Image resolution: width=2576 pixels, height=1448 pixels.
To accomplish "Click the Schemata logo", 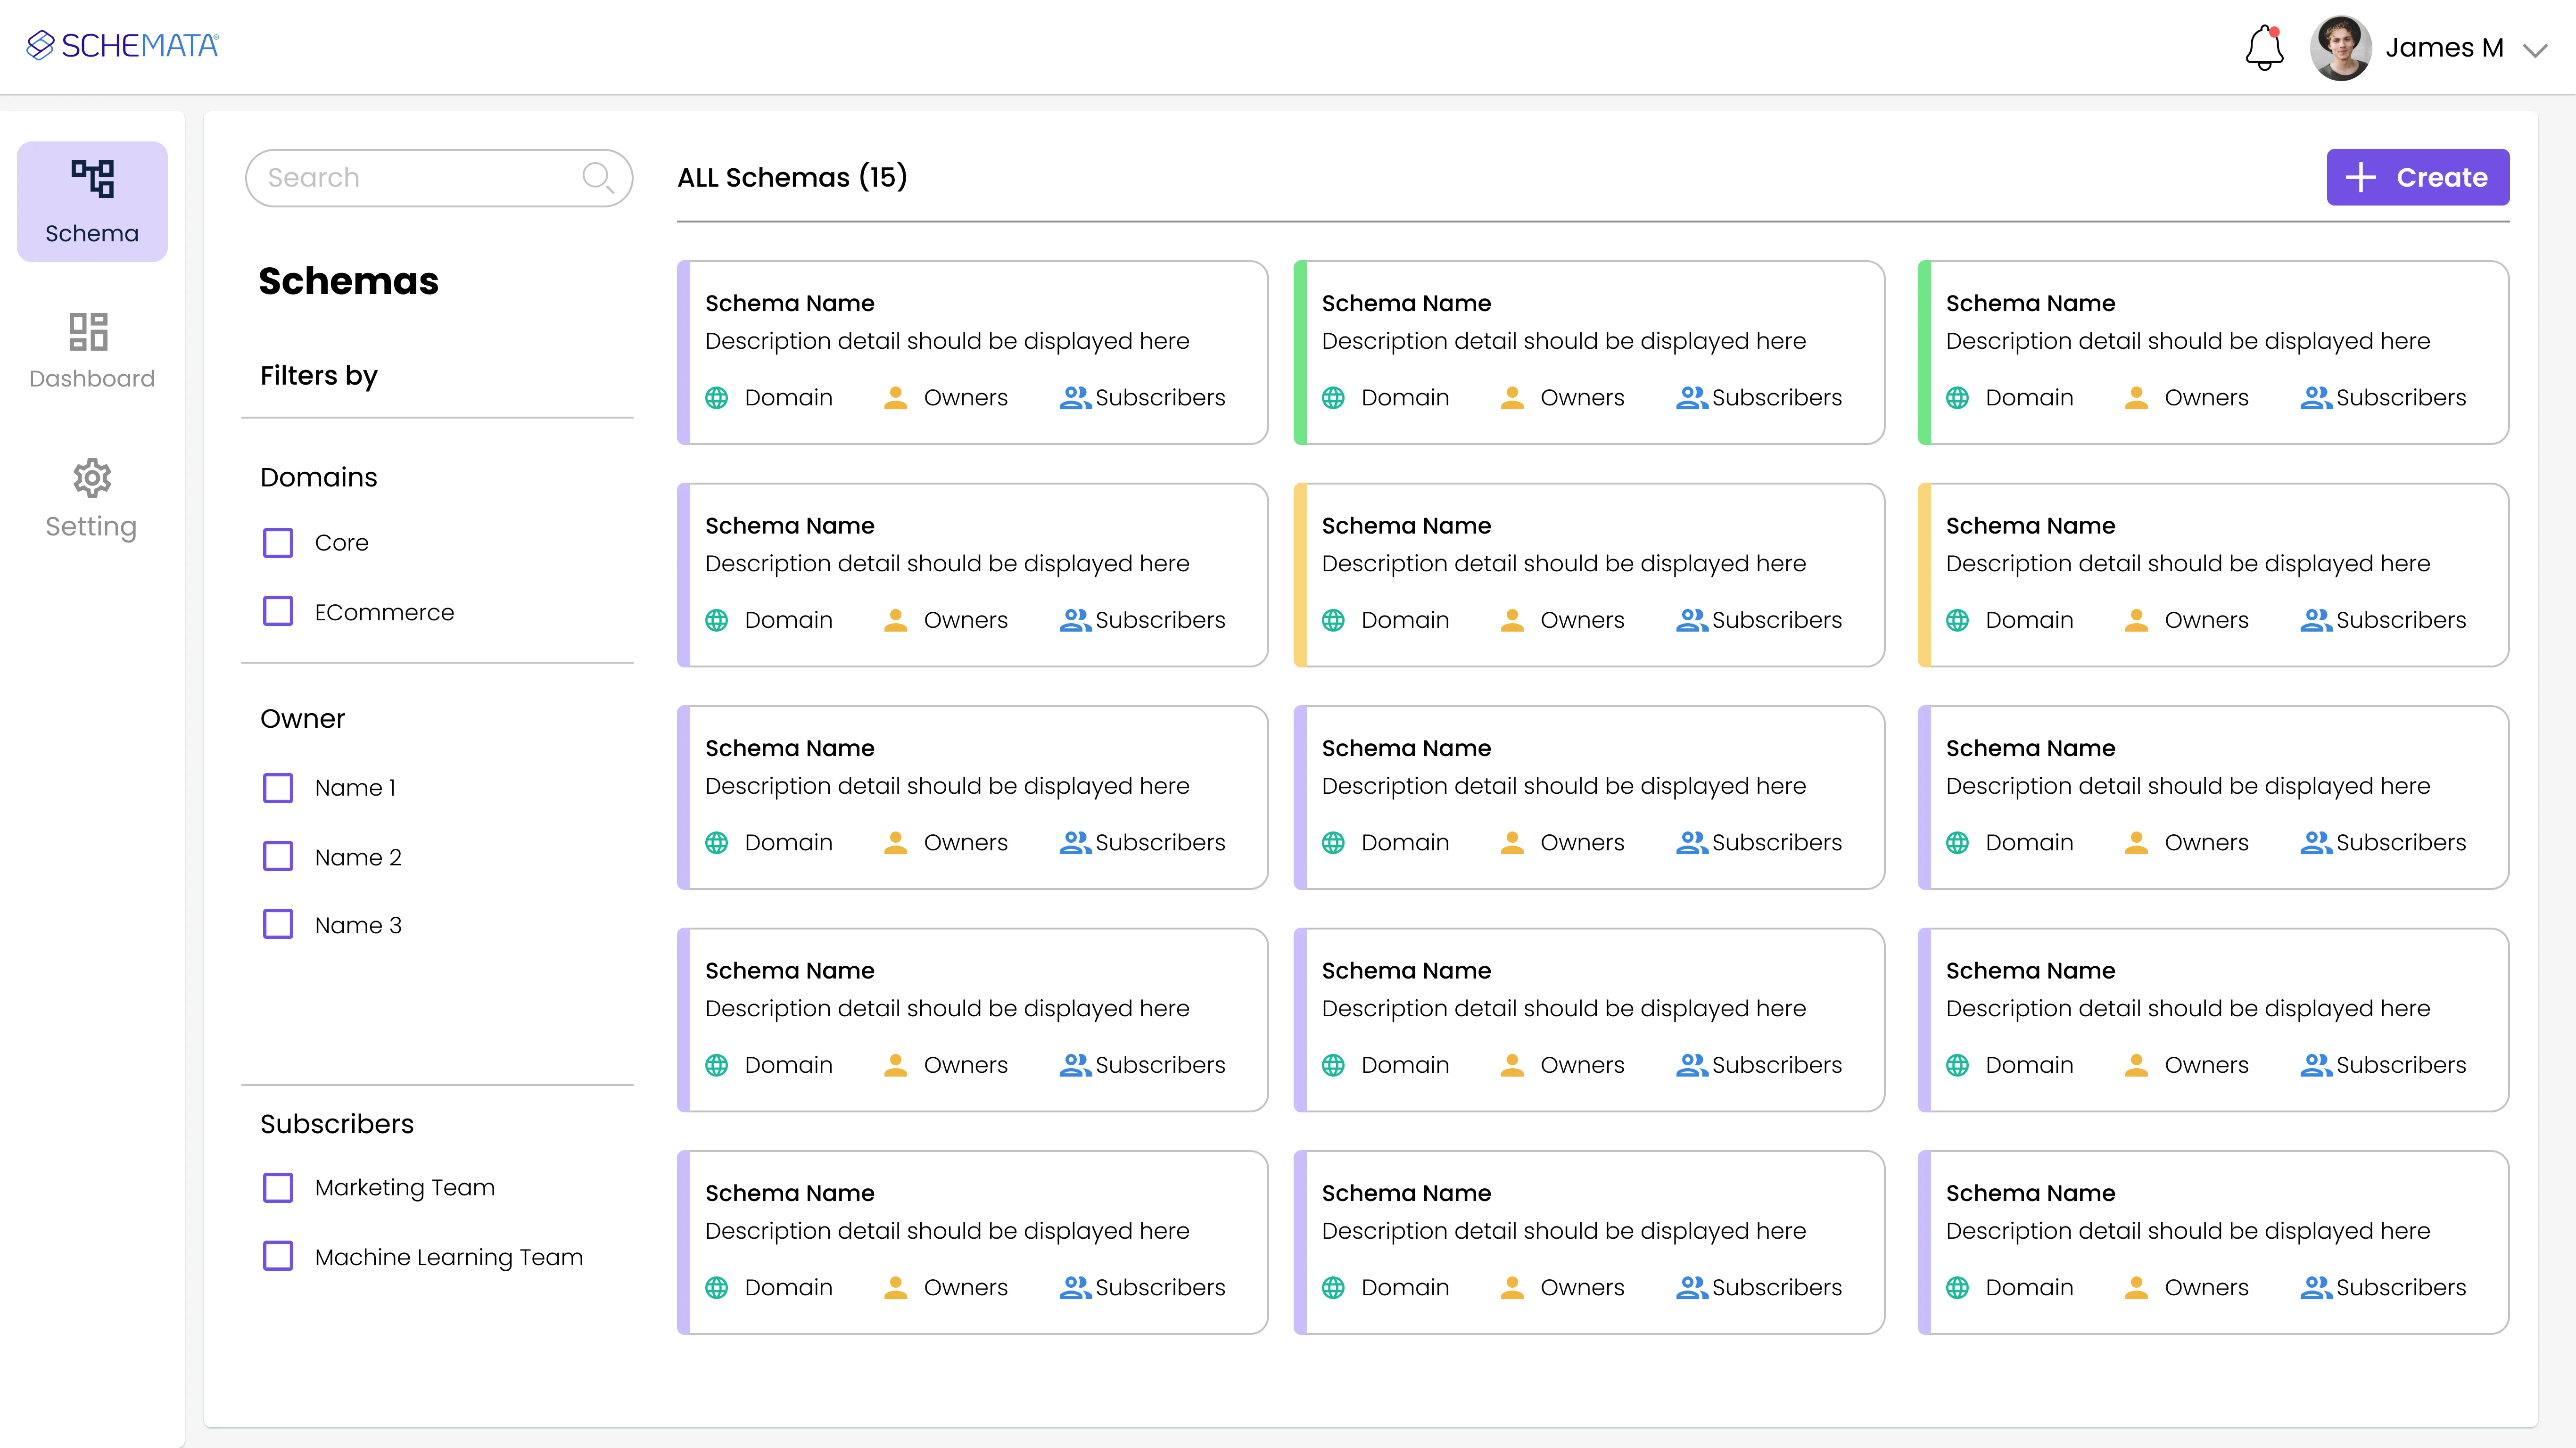I will [x=123, y=45].
